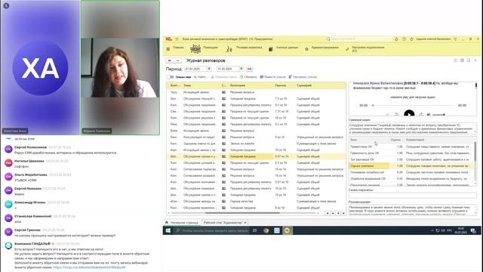The width and height of the screenshot is (483, 272).
Task: Click skip-forward icon right of play
Action: pos(421,114)
